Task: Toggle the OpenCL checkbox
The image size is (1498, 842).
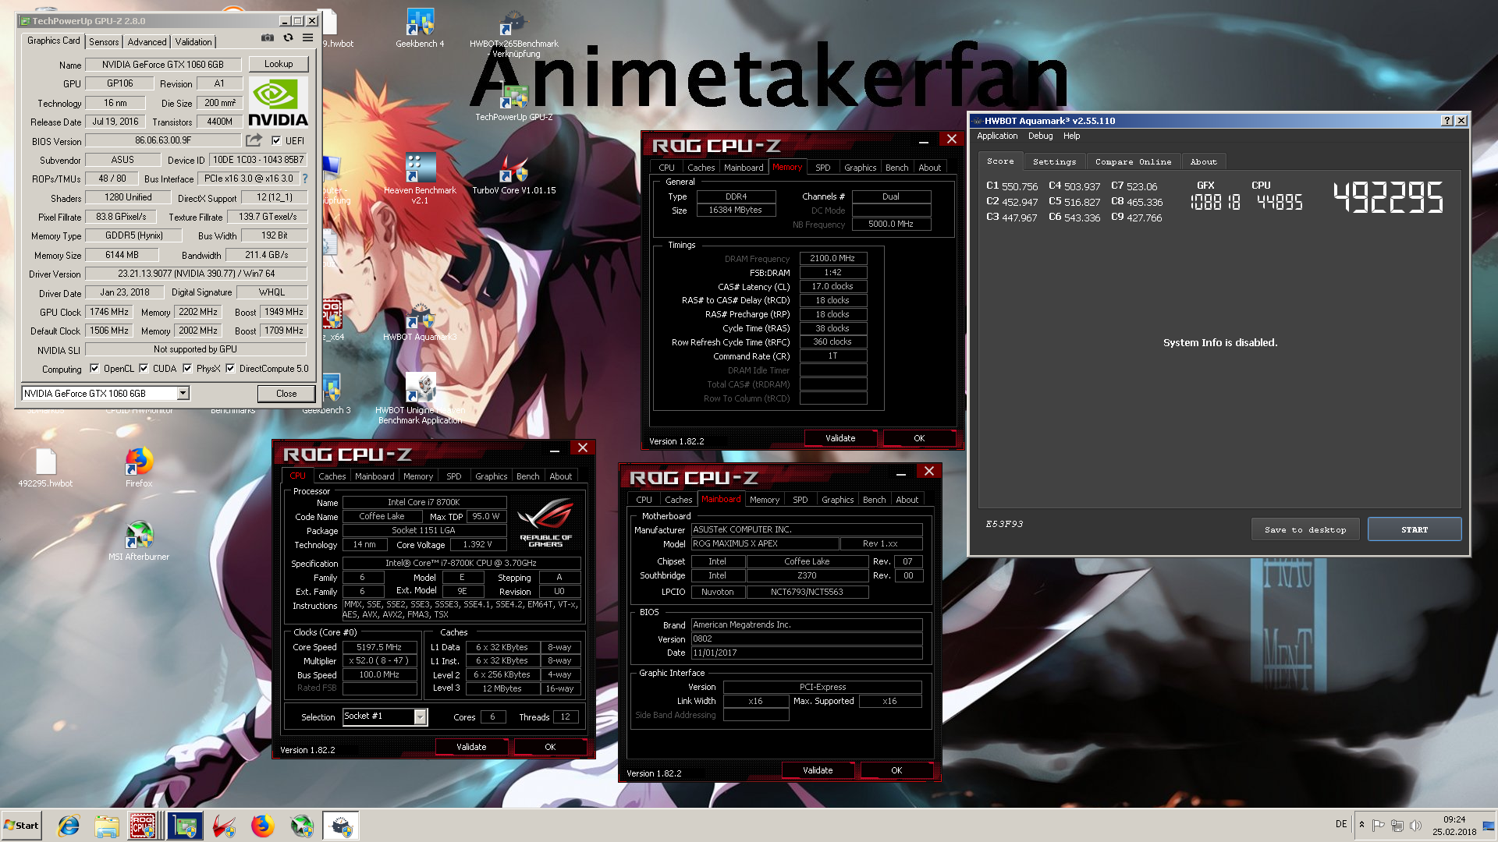Action: [94, 369]
